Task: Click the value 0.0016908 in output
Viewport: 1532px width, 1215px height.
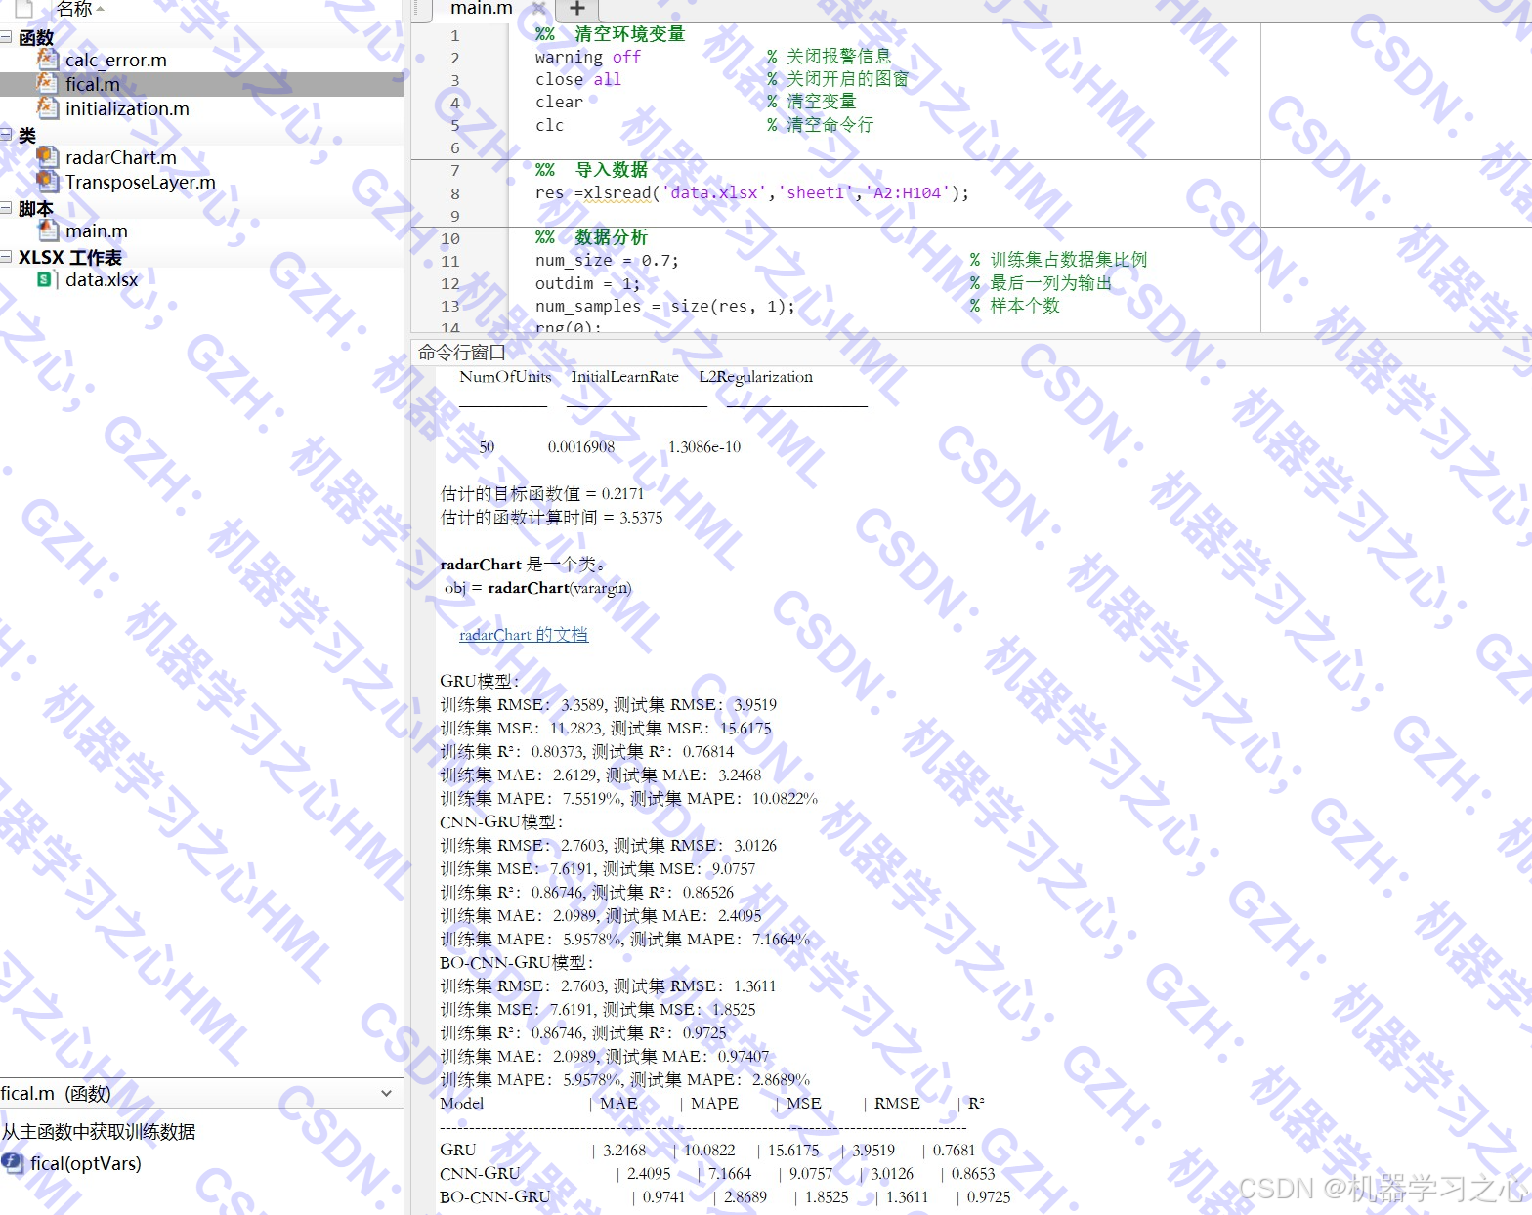Action: click(581, 447)
